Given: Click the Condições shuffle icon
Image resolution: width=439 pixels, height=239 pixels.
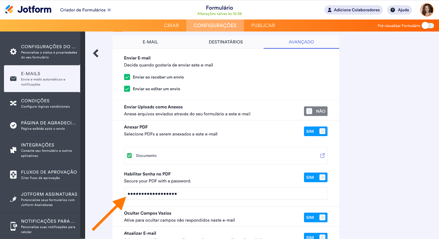Looking at the screenshot, I should (13, 103).
